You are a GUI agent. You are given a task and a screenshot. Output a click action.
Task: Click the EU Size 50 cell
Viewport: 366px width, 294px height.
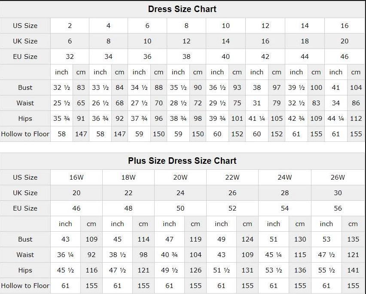(x=180, y=208)
